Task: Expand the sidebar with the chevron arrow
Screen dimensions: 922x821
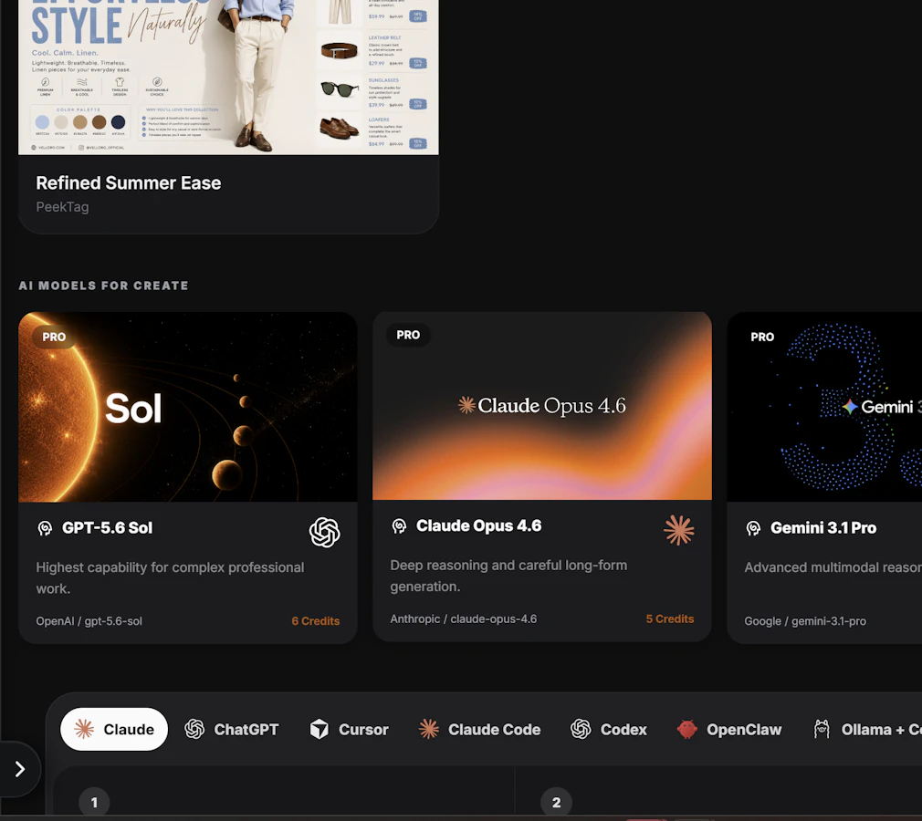Action: [x=20, y=769]
